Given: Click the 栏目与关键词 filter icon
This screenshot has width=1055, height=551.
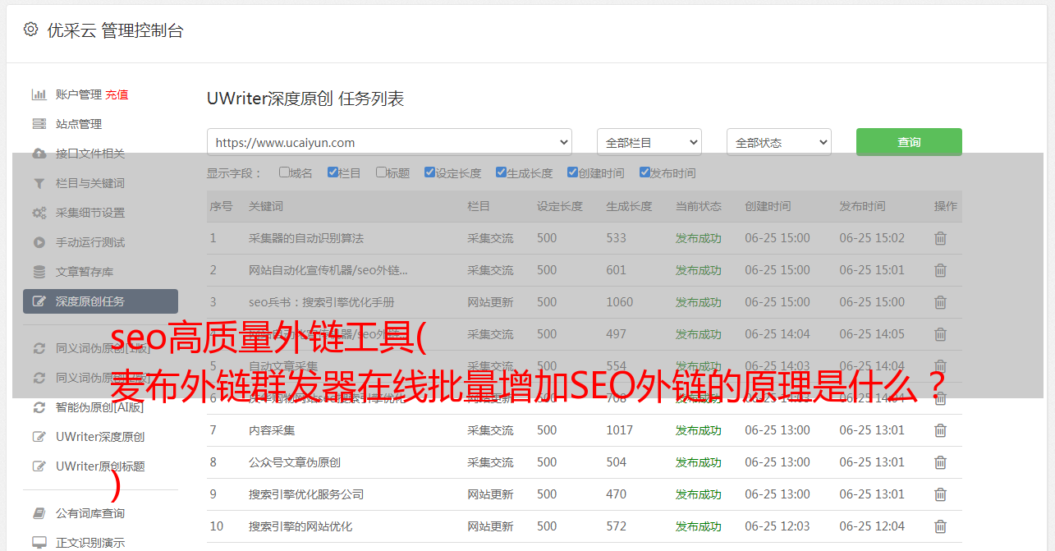Looking at the screenshot, I should [39, 183].
